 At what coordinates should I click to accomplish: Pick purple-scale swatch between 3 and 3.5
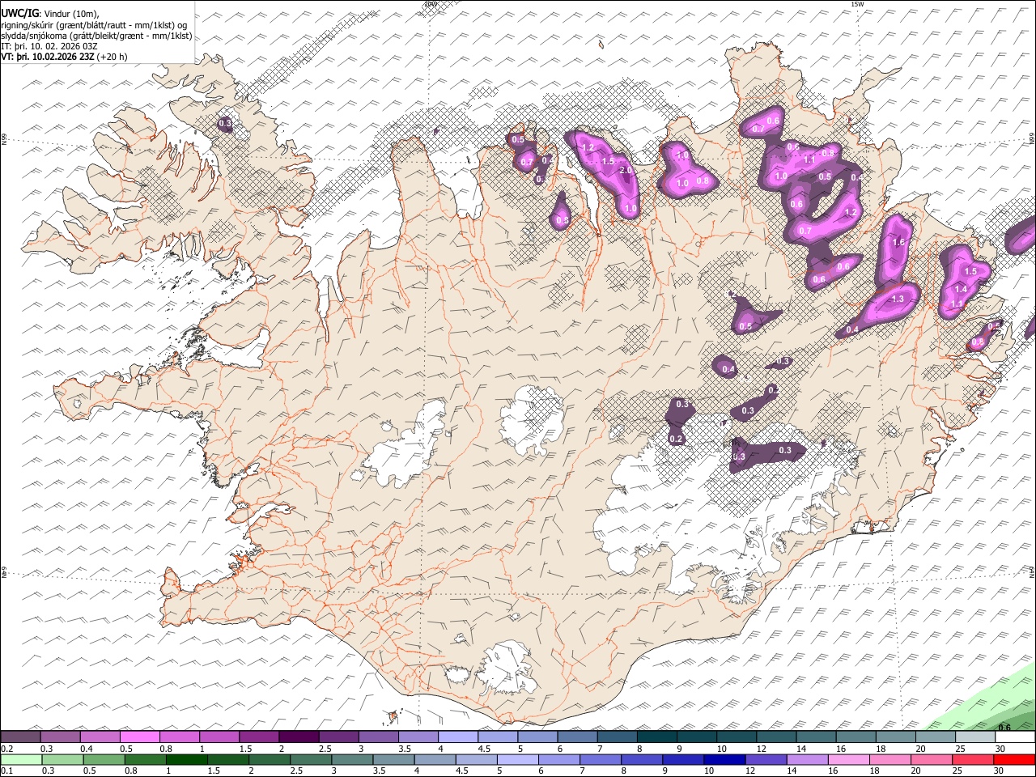(378, 737)
